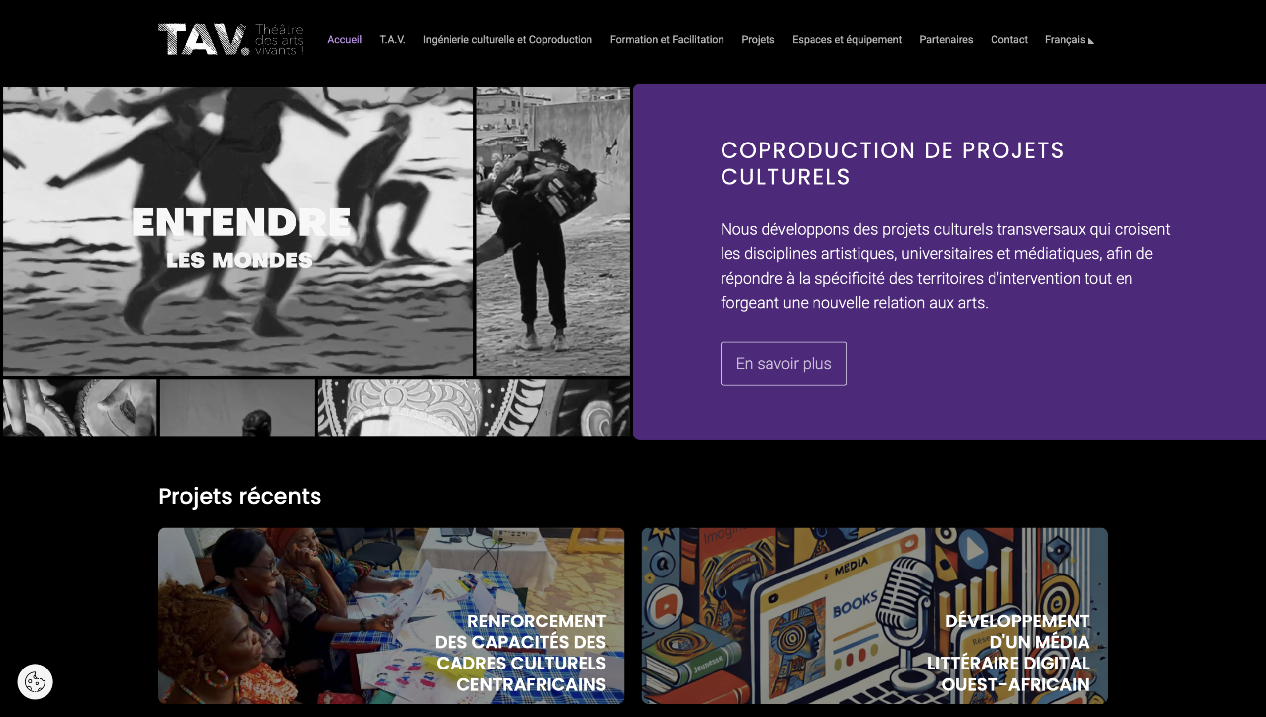Open the Français language selector
1266x717 pixels.
[1069, 40]
